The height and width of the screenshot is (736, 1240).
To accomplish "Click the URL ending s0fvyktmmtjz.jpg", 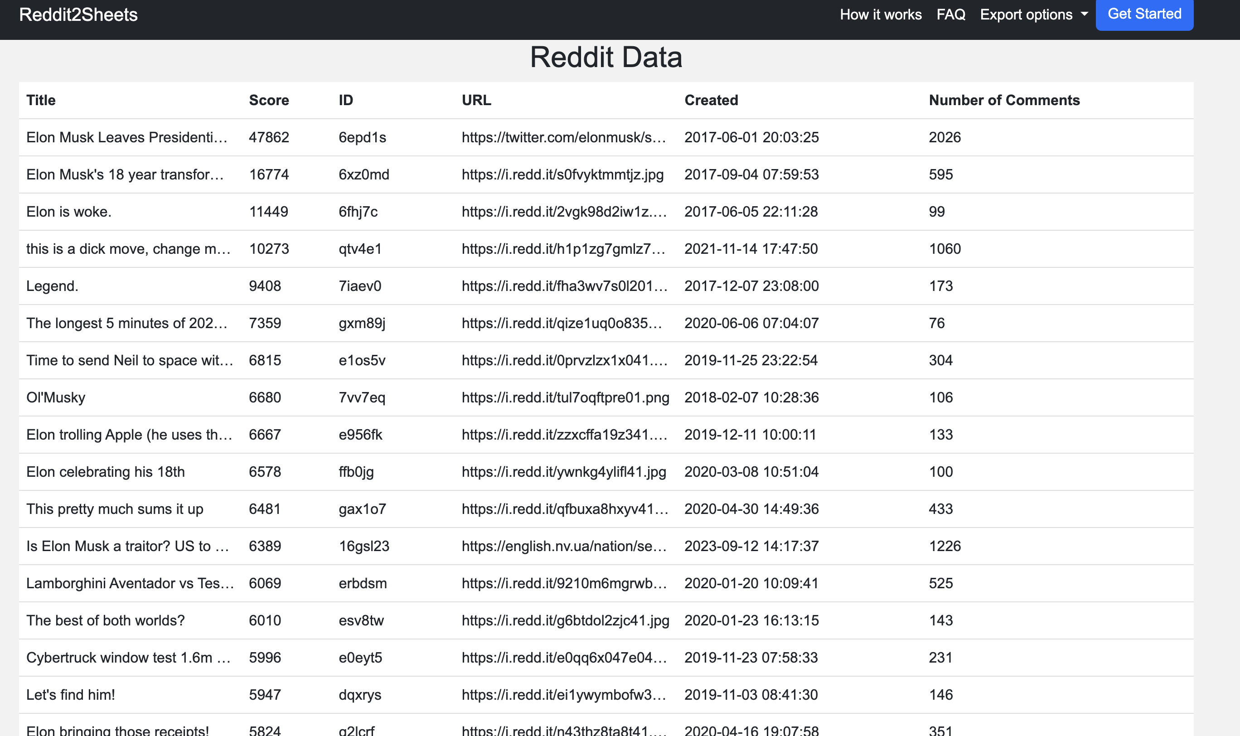I will point(562,174).
